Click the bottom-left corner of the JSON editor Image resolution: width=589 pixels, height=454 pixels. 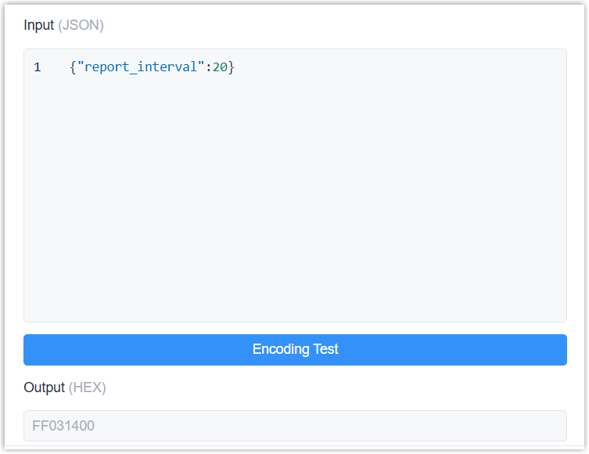(x=31, y=315)
